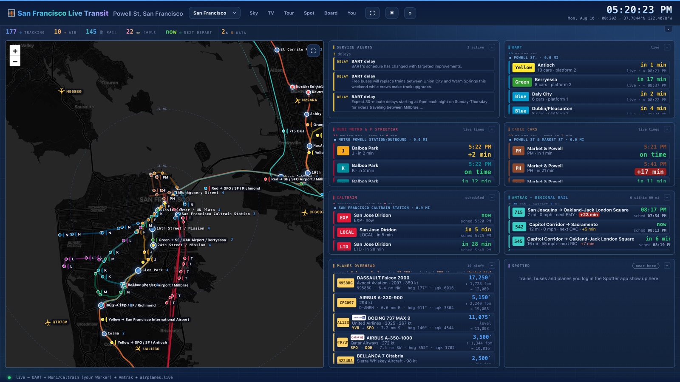Screen dimensions: 680x382
Task: Click the small collapse arrow above BART panel
Action: click(669, 29)
